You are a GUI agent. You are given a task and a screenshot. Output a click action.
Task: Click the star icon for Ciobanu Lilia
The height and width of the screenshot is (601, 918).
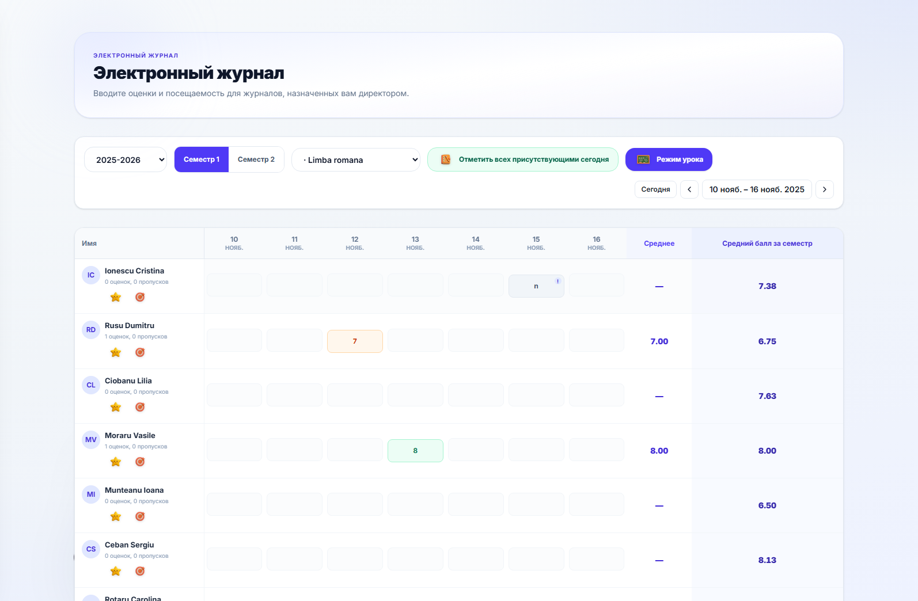[x=116, y=407]
